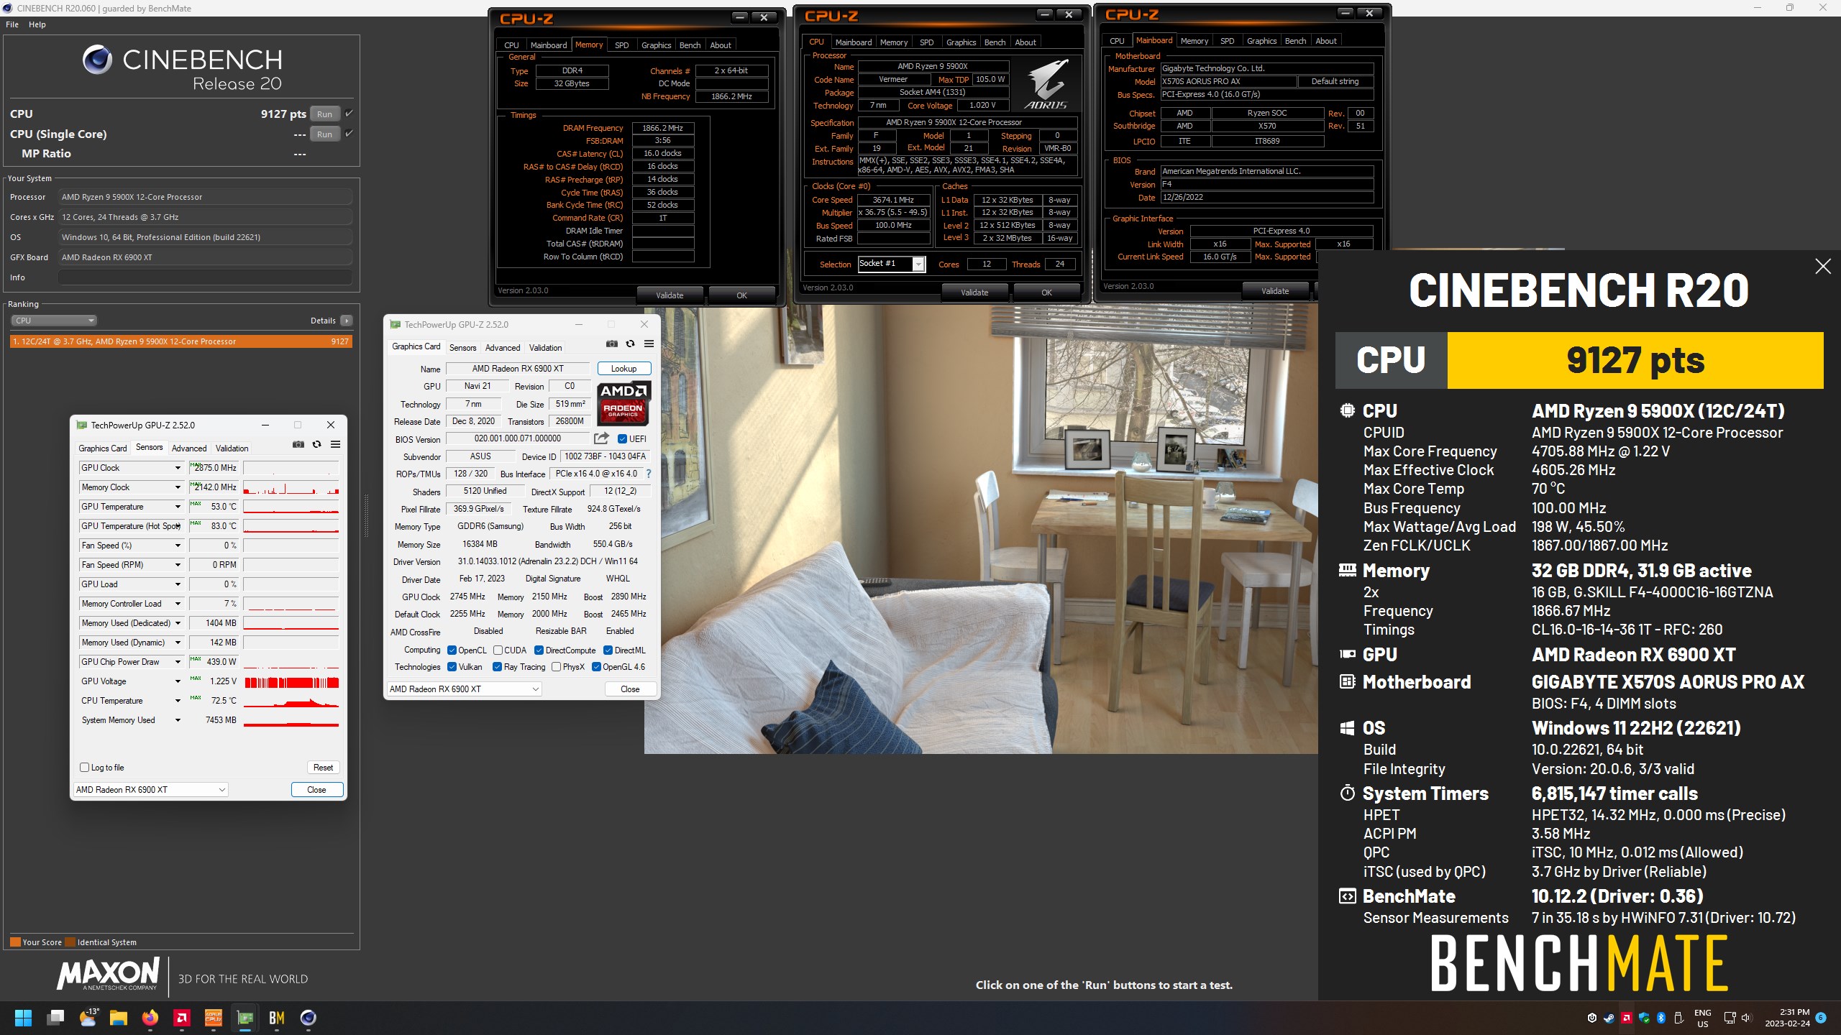
Task: Open the hamburger menu in the GPU-Z Graphics Card window
Action: [649, 344]
